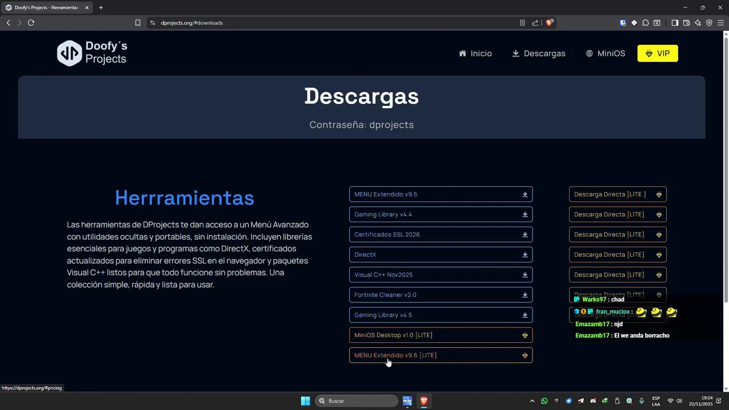Screen dimensions: 729x410
Task: Bookmark this page
Action: 138,23
